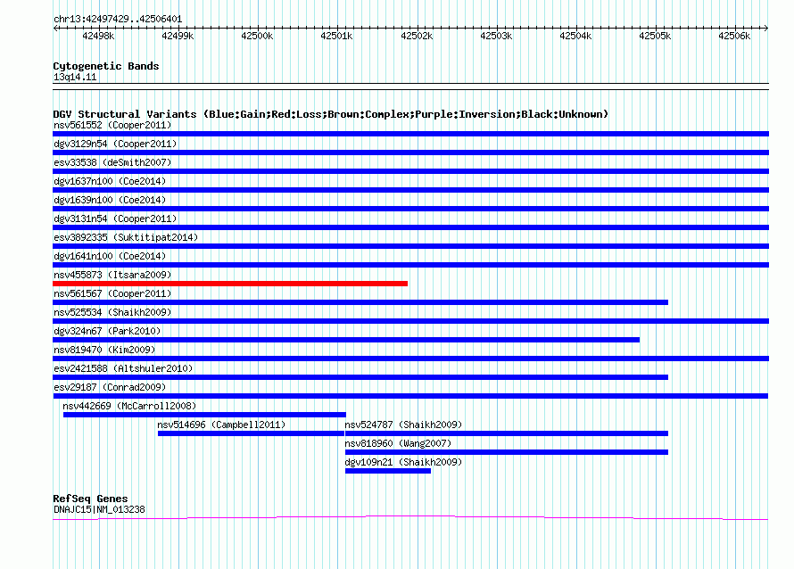
Task: Click the red nsv455873 loss variant bar
Action: (x=230, y=284)
